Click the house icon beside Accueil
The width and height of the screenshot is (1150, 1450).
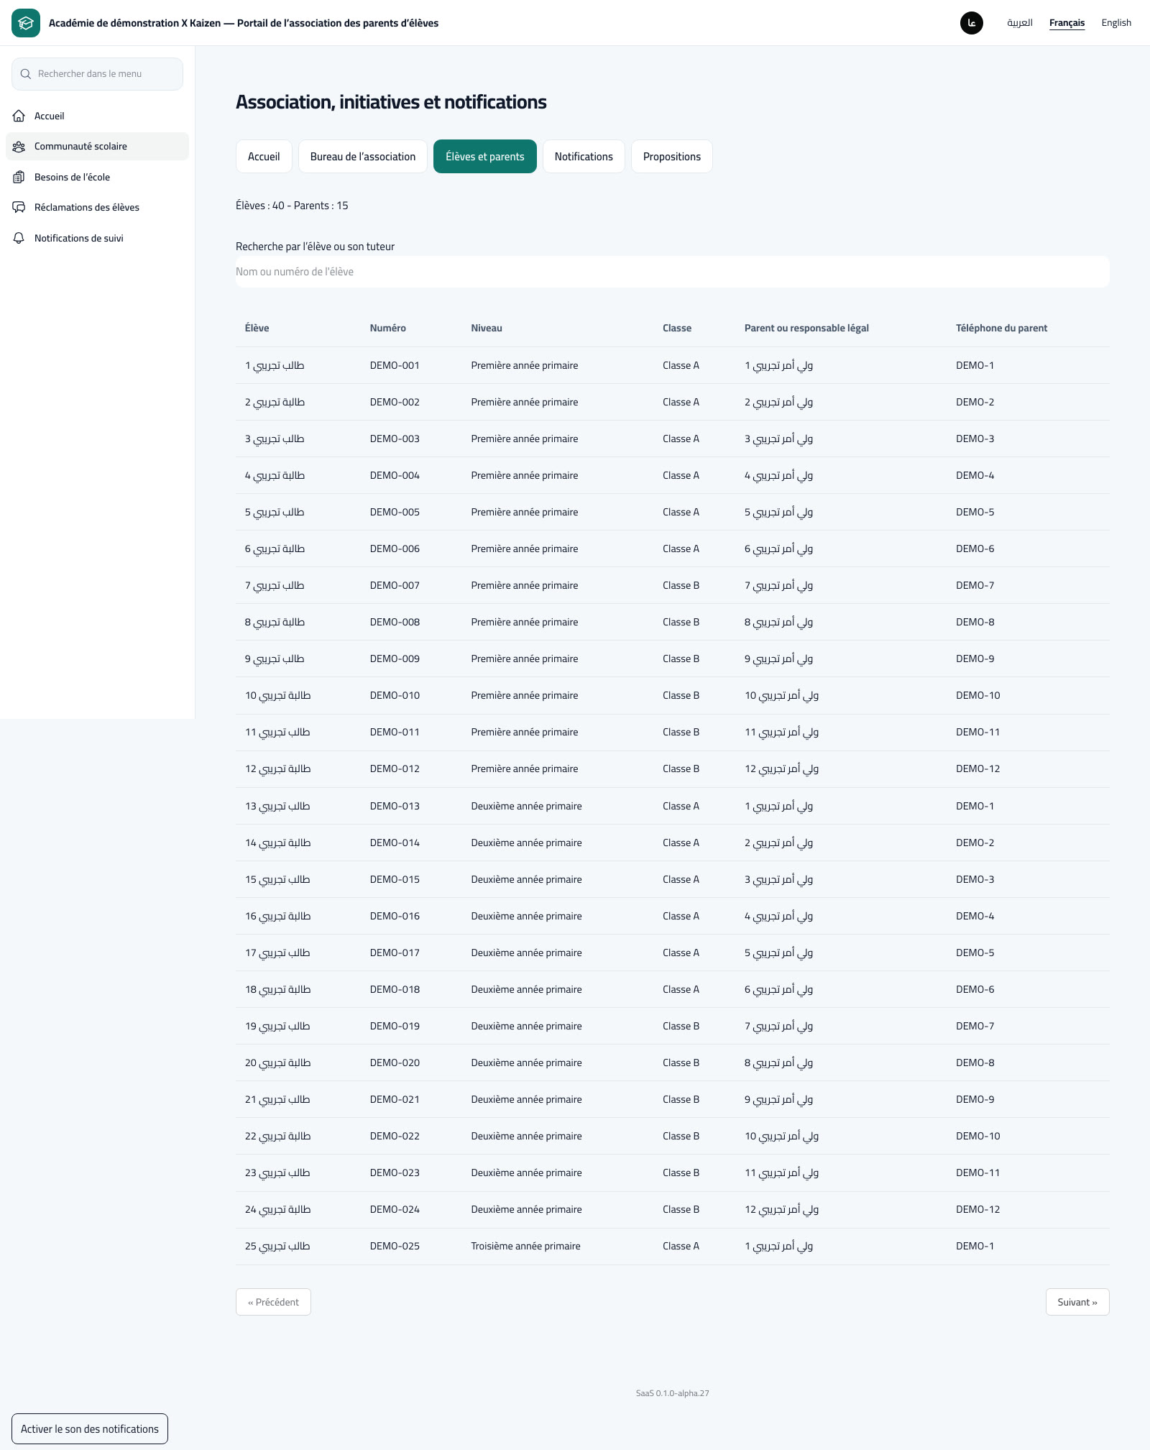[19, 116]
